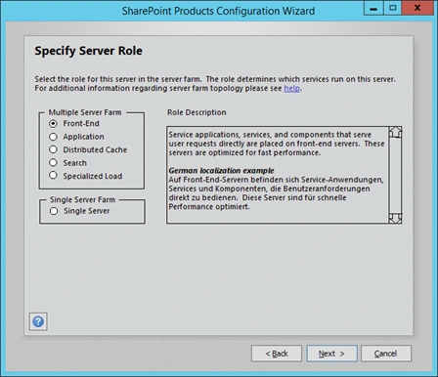Viewport: 438px width, 377px height.
Task: Select the Front-End server role
Action: coord(53,124)
